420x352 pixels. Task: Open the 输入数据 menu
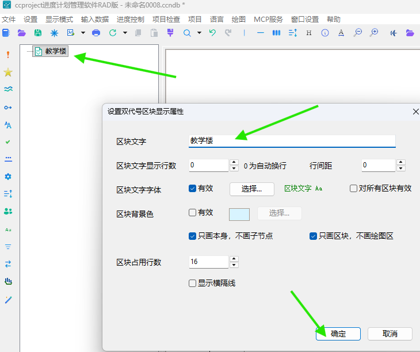[x=95, y=20]
